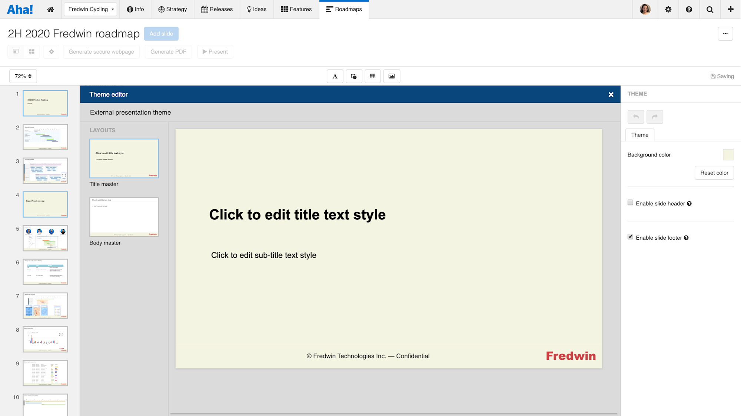
Task: Open the three-dot more options menu
Action: 725,34
